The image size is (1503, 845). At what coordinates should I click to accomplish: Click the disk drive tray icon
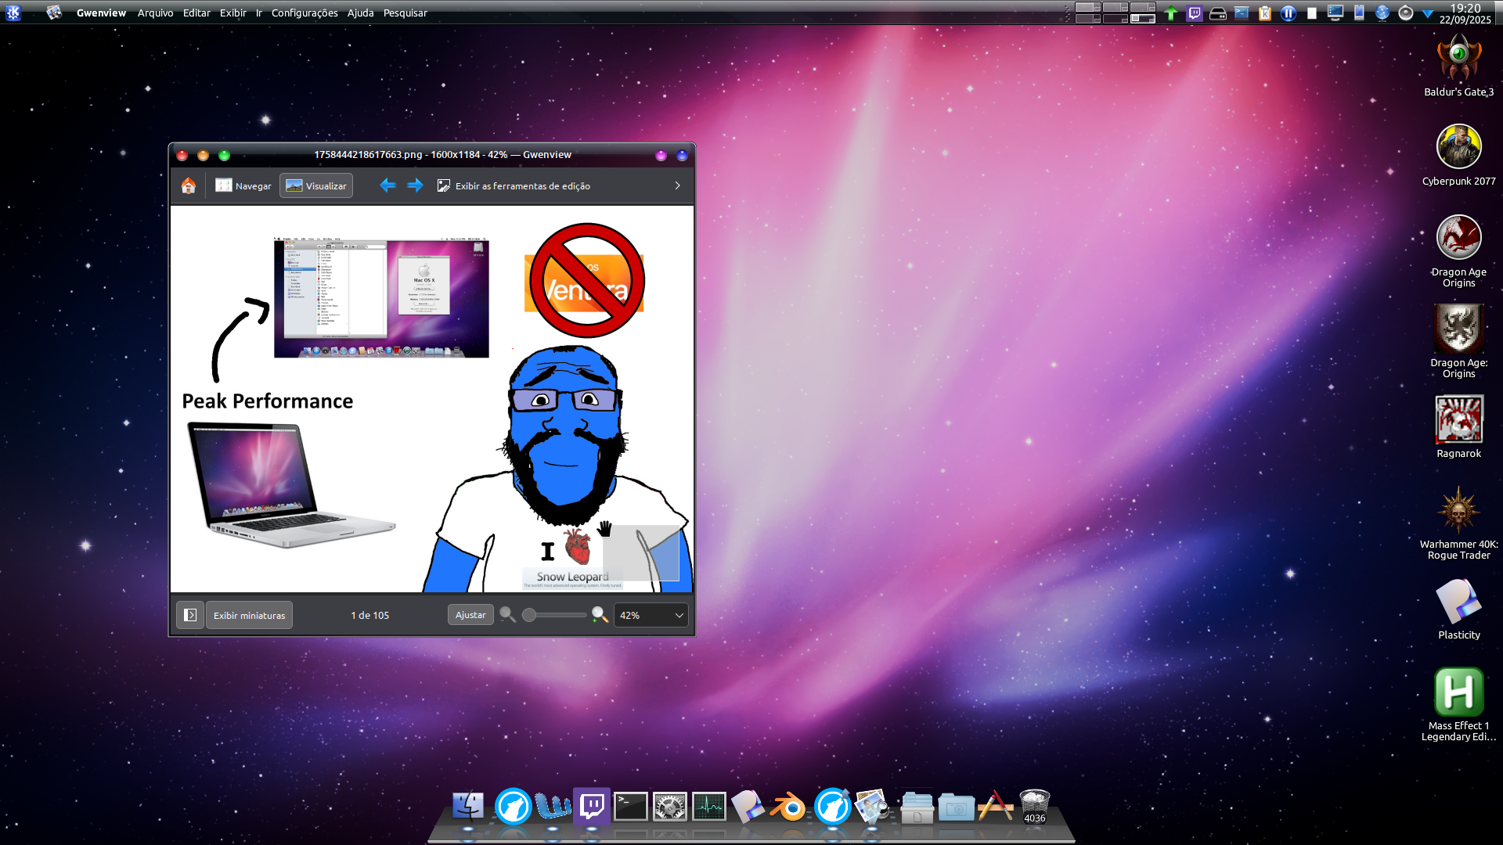[x=1217, y=13]
